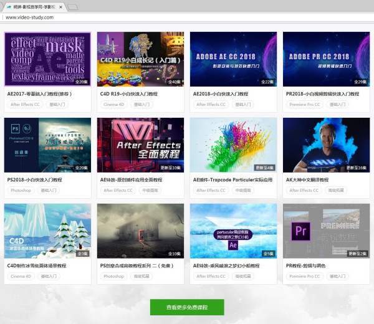Click the 更新至10集 badge on After Effects thumbnail
Screen dimensions: 374x324
point(171,168)
